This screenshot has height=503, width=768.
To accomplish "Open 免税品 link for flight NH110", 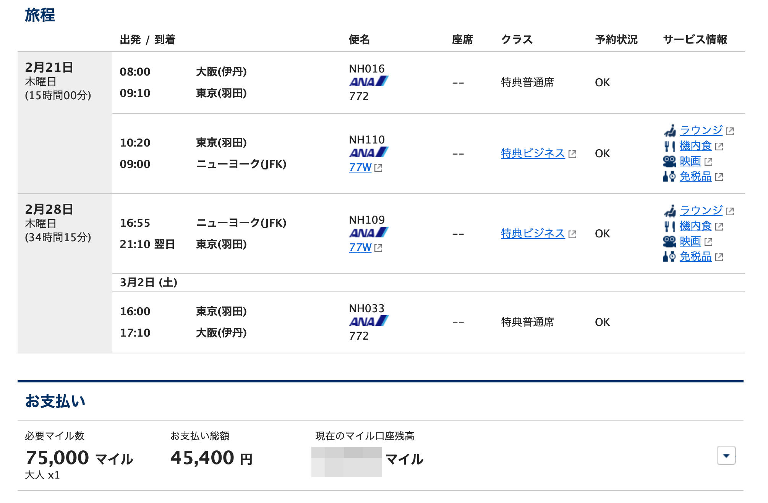I will 696,177.
